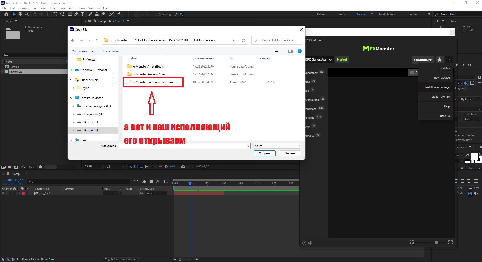Viewport: 482px width, 262px height.
Task: Switch to the Learn workspace
Action: 341,14
